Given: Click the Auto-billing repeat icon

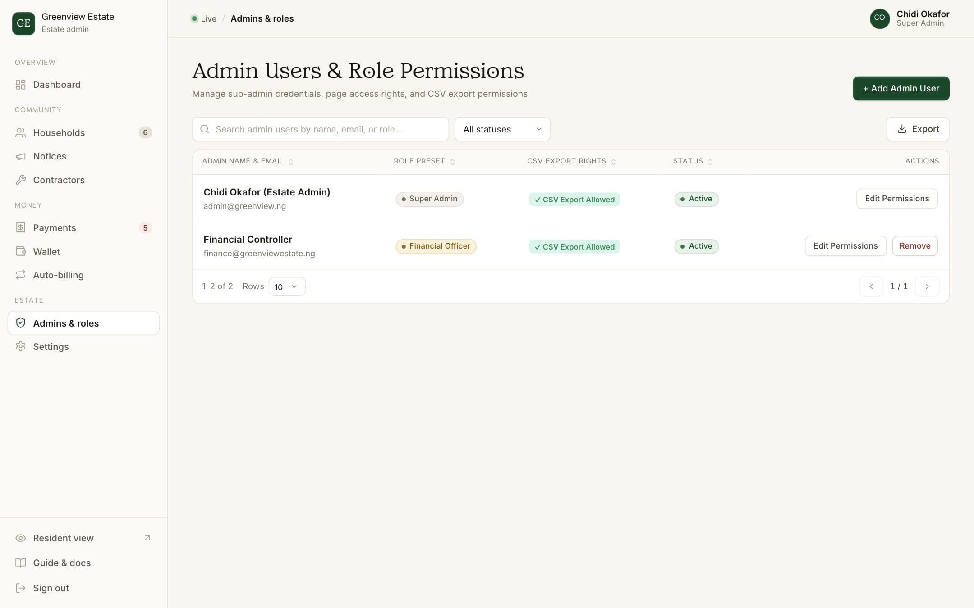Looking at the screenshot, I should pyautogui.click(x=21, y=275).
